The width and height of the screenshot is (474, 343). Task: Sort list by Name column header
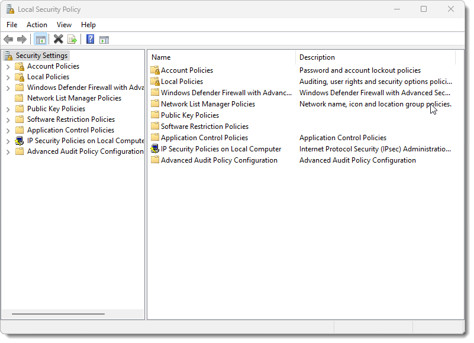(x=221, y=57)
